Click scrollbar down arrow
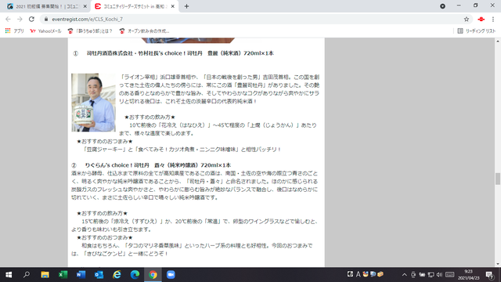 [498, 264]
